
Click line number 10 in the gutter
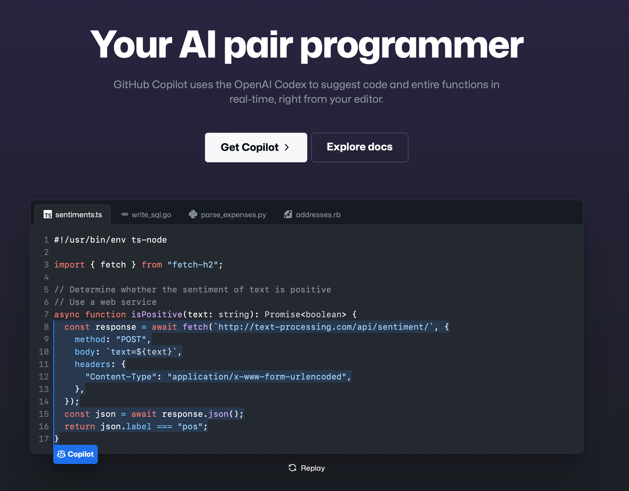pyautogui.click(x=44, y=352)
